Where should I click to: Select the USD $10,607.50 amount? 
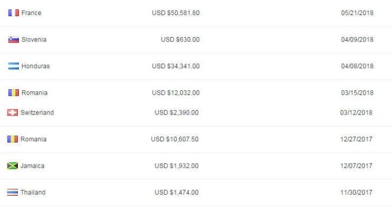pos(175,139)
